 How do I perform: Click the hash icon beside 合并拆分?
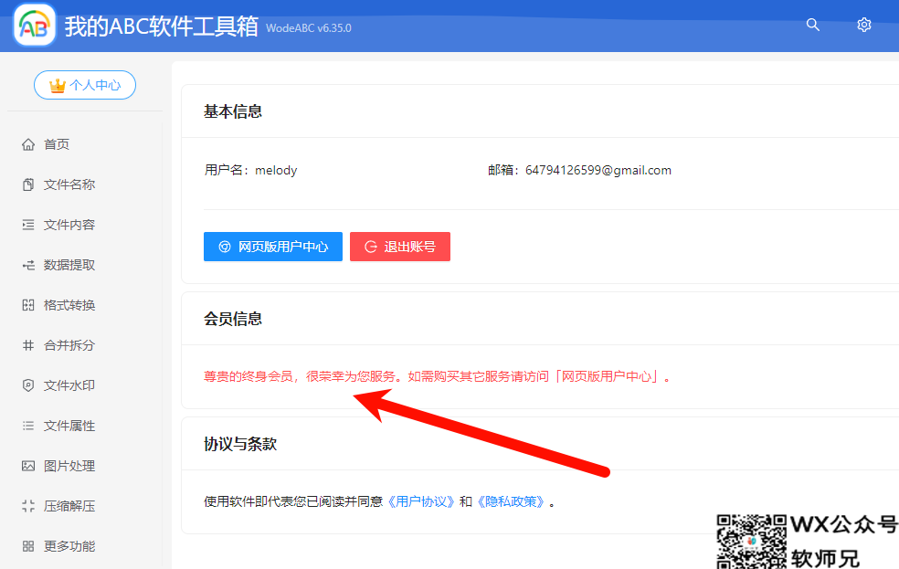point(28,345)
